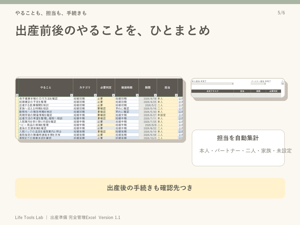Open the カテゴリ column filter dropdown

pyautogui.click(x=95, y=95)
